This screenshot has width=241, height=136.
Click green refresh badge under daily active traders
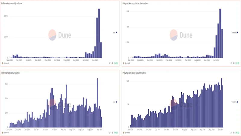pos(237,133)
